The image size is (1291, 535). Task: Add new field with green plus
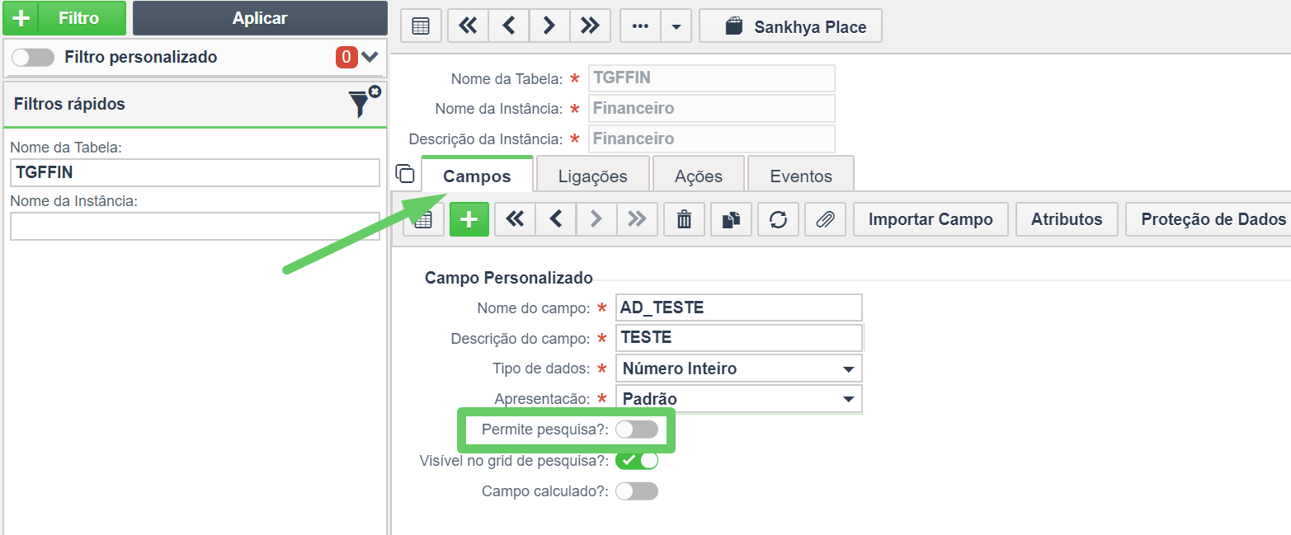(x=469, y=219)
